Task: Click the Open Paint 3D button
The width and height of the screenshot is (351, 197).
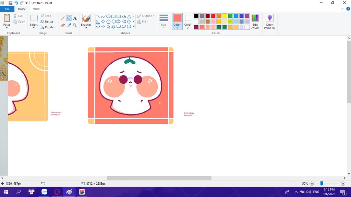Action: (x=269, y=22)
